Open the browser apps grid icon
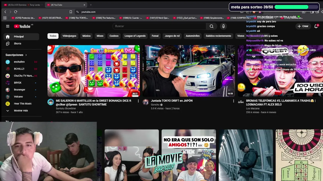 (x=5, y=18)
